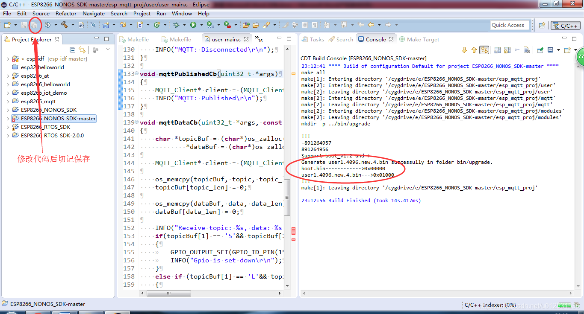Click Collapse All in Project Explorer
Screen dimensions: 584x314
click(x=72, y=50)
